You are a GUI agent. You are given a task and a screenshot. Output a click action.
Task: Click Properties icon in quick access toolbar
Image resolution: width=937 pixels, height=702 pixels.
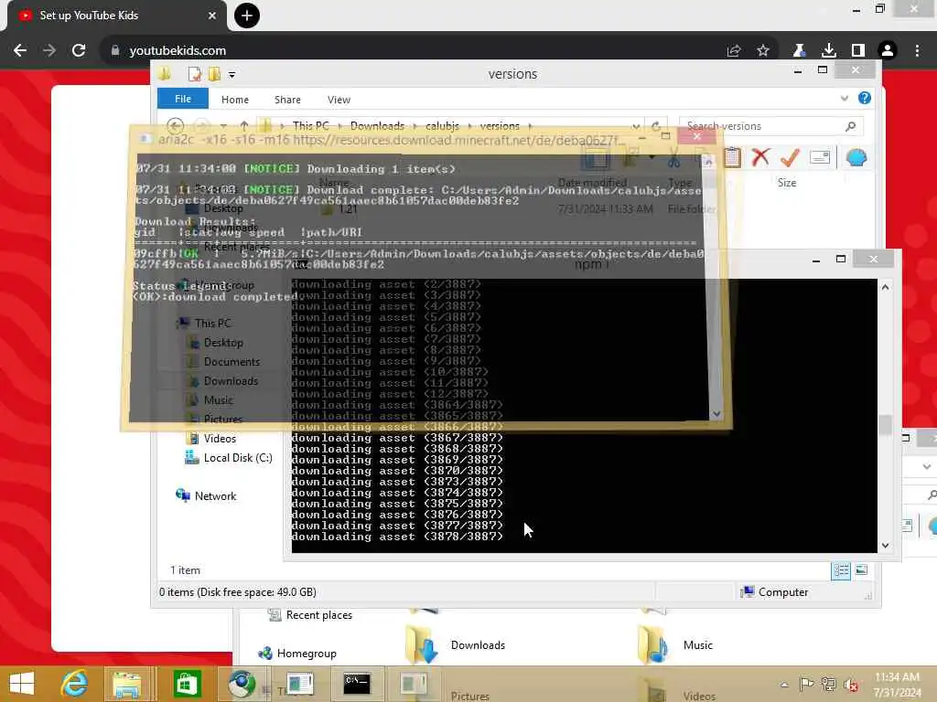click(195, 74)
